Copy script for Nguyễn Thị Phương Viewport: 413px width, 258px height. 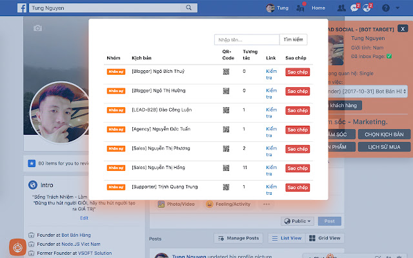click(297, 149)
